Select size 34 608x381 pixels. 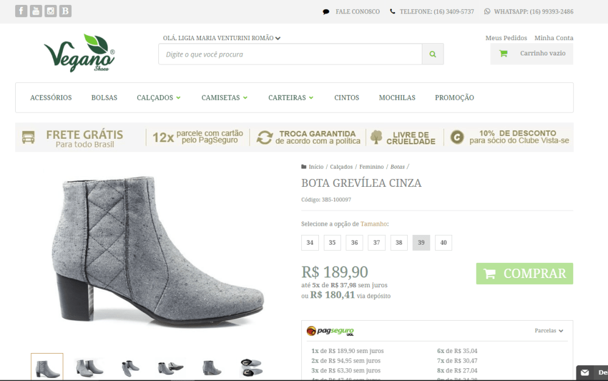click(x=310, y=243)
